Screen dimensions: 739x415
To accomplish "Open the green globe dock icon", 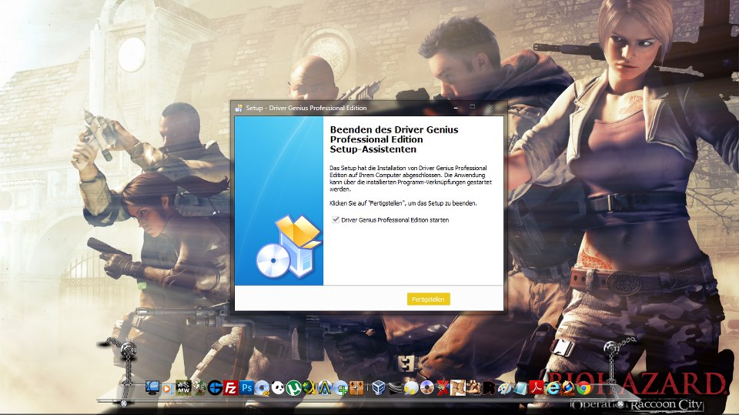I will tap(309, 387).
